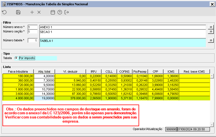
Task: Click the TABELA 1 description field
Action: pos(123,43)
